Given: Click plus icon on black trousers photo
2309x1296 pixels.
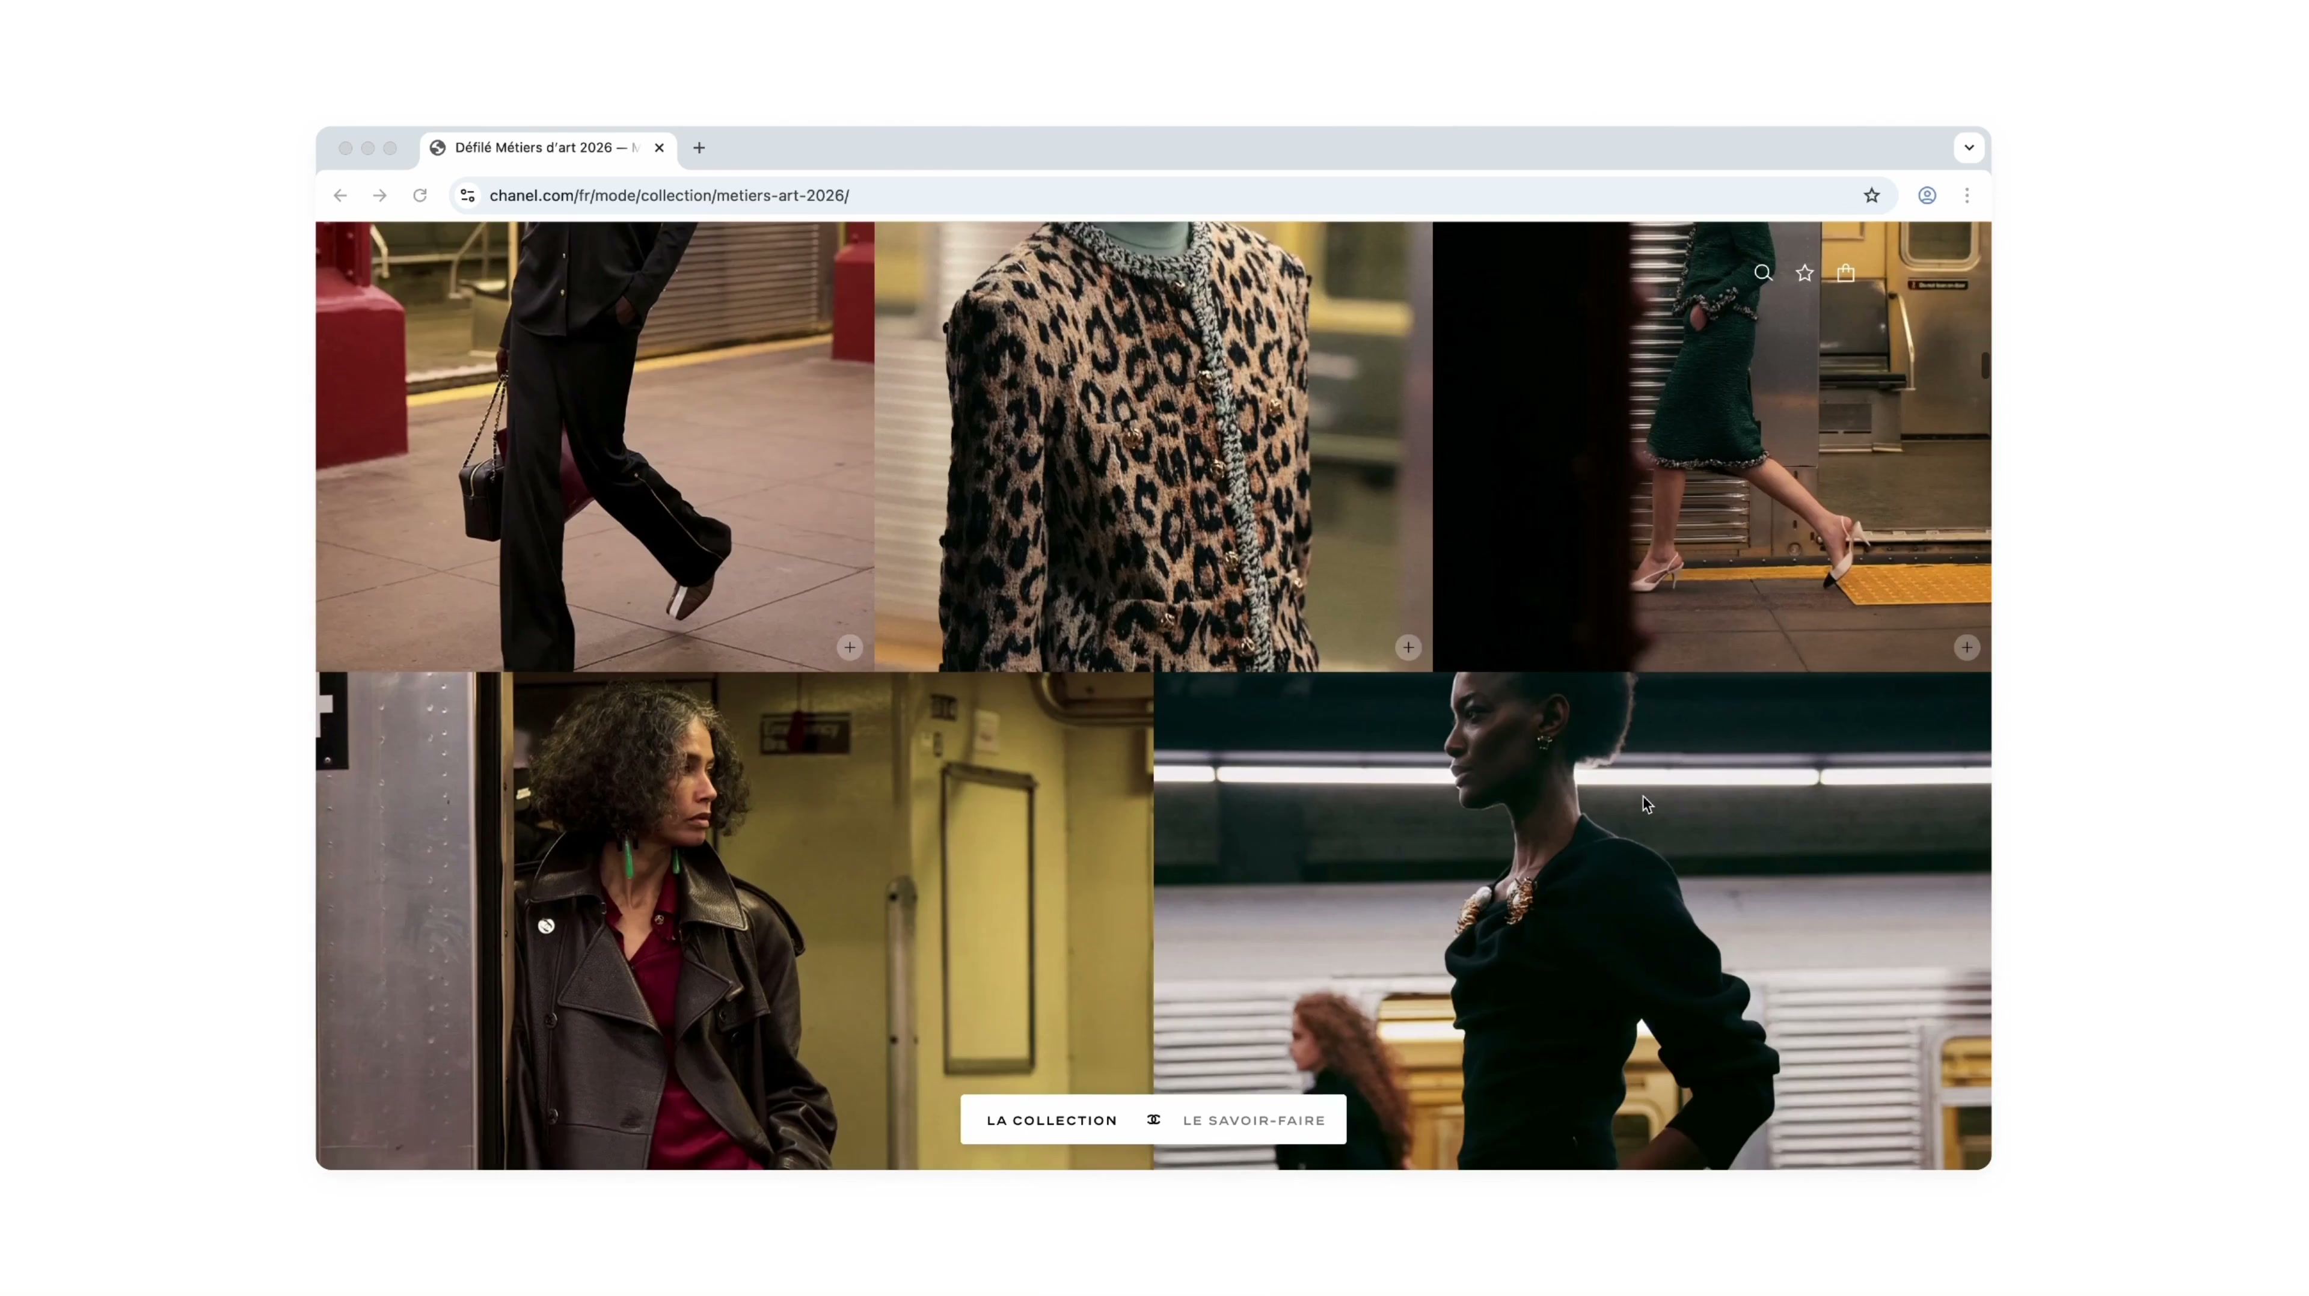Looking at the screenshot, I should [x=850, y=647].
